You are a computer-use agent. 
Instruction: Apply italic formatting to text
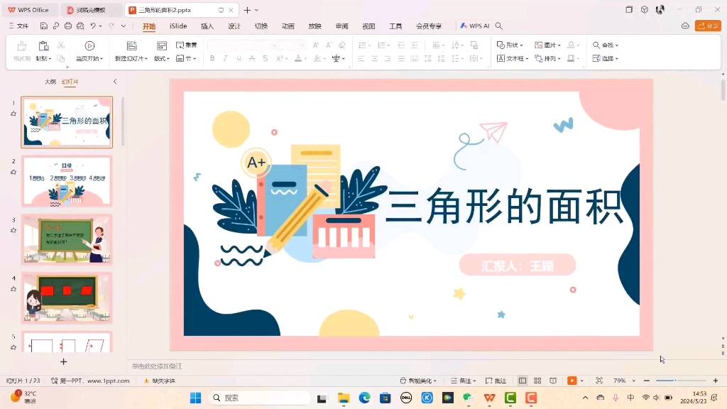[x=225, y=58]
